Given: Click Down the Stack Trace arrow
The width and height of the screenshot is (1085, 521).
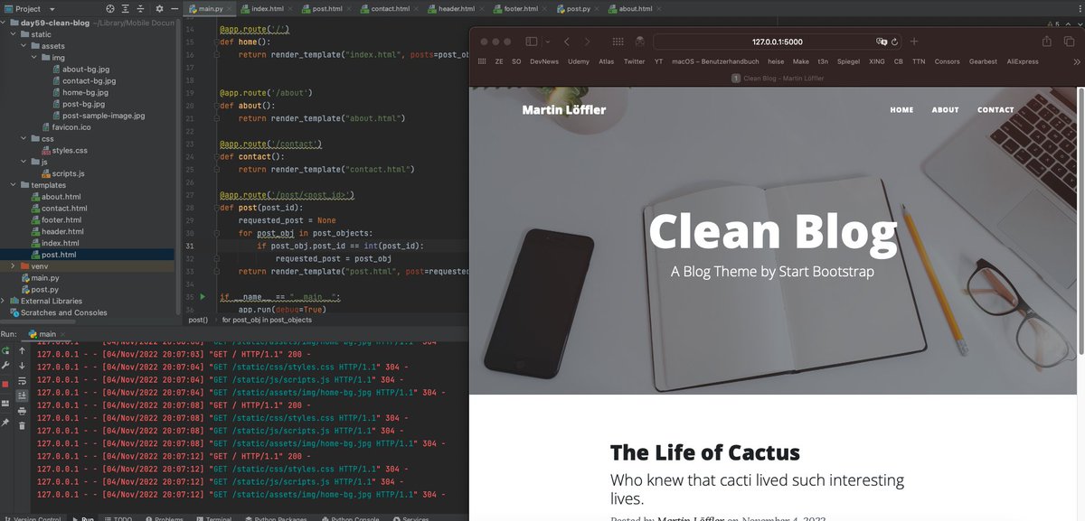Looking at the screenshot, I should click(22, 366).
